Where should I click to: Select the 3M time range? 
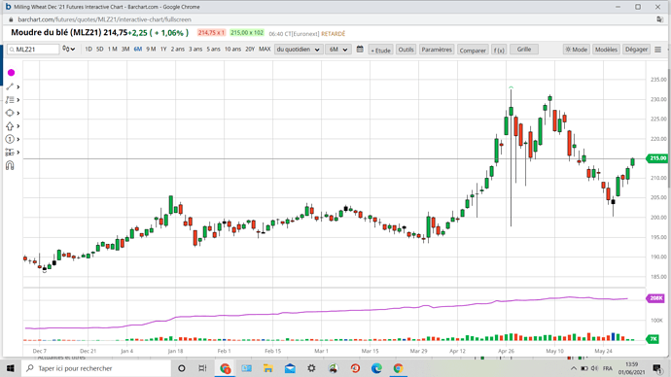pos(125,50)
